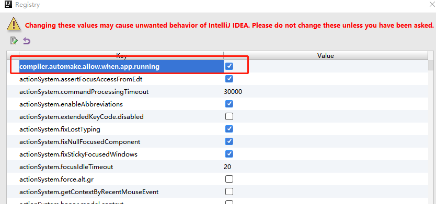Enable actionSystem.force.alt.gr checkbox
The width and height of the screenshot is (436, 204).
(x=229, y=179)
